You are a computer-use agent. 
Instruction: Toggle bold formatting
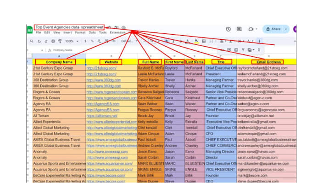click(x=167, y=41)
